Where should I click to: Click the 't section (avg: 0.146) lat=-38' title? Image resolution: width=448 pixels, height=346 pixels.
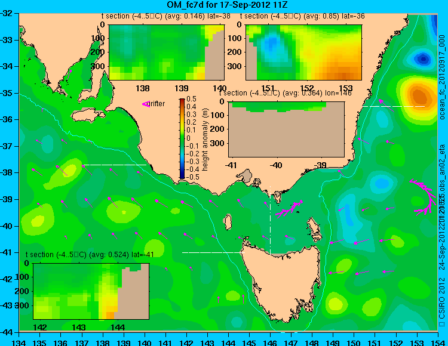coord(166,16)
